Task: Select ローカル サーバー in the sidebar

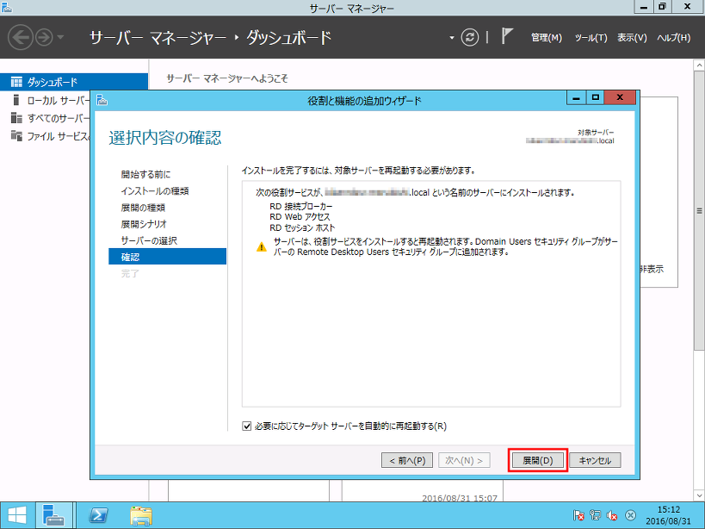Action: click(x=47, y=99)
